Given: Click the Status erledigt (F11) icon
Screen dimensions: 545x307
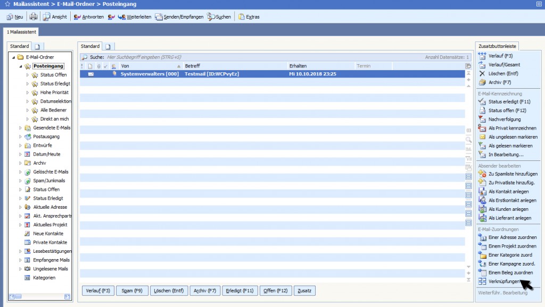Looking at the screenshot, I should pyautogui.click(x=482, y=101).
